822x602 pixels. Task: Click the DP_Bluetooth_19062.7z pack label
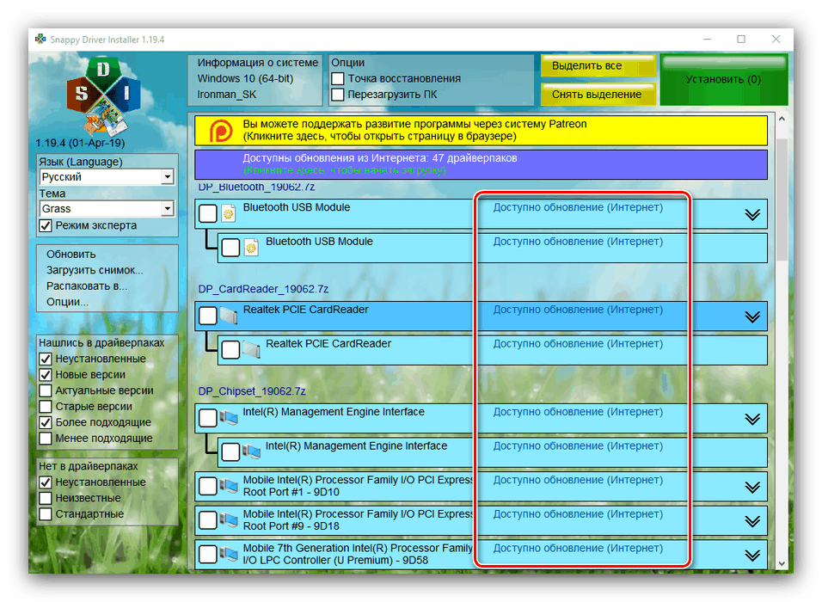coord(256,187)
